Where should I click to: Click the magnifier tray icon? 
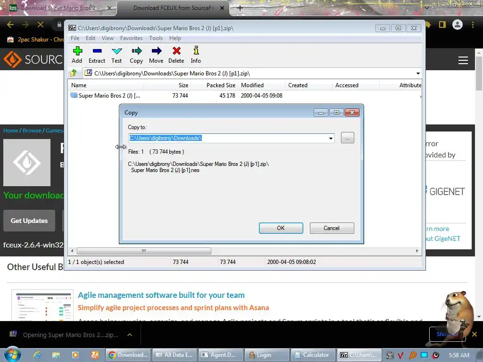[412, 355]
